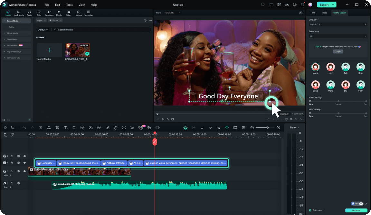The image size is (371, 215).
Task: Zoom out timeline with minus icon
Action: [x=252, y=128]
